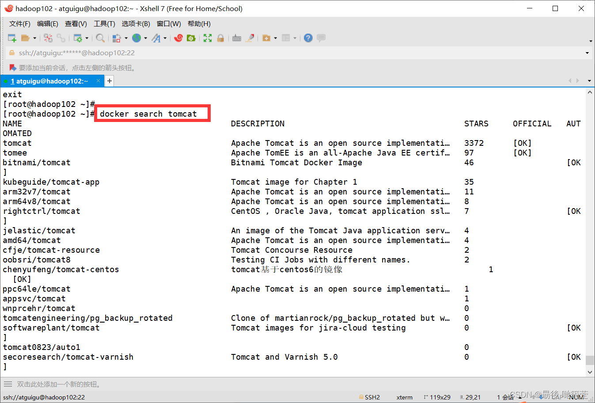The height and width of the screenshot is (403, 595).
Task: Open the 帮助(H) menu
Action: (199, 24)
